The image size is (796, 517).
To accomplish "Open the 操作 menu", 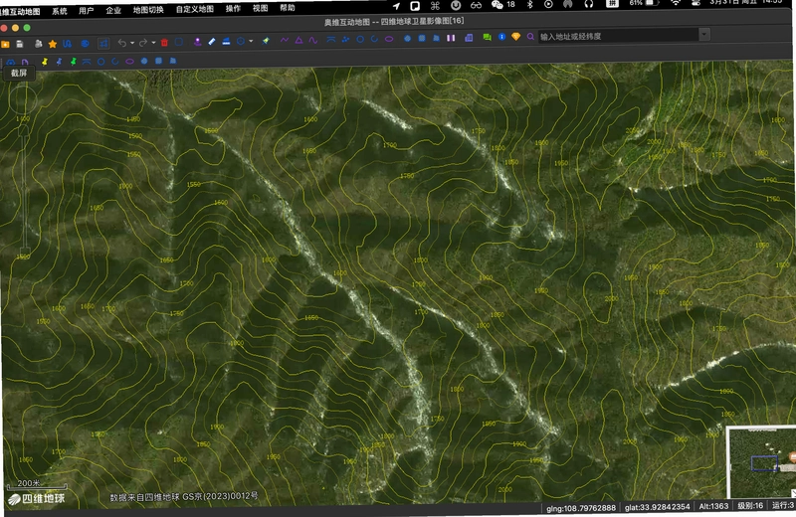I will pyautogui.click(x=233, y=8).
